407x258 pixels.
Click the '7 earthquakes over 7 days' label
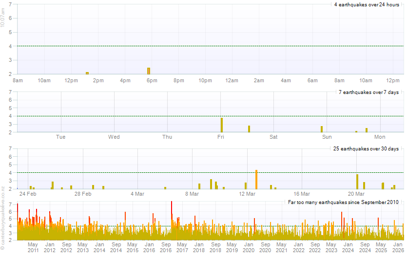368,92
